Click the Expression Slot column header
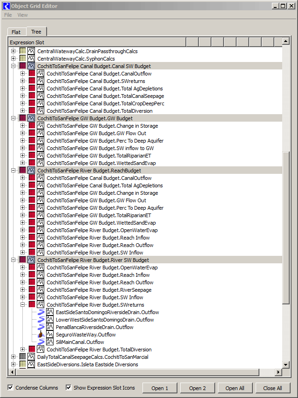The width and height of the screenshot is (298, 398). point(97,42)
